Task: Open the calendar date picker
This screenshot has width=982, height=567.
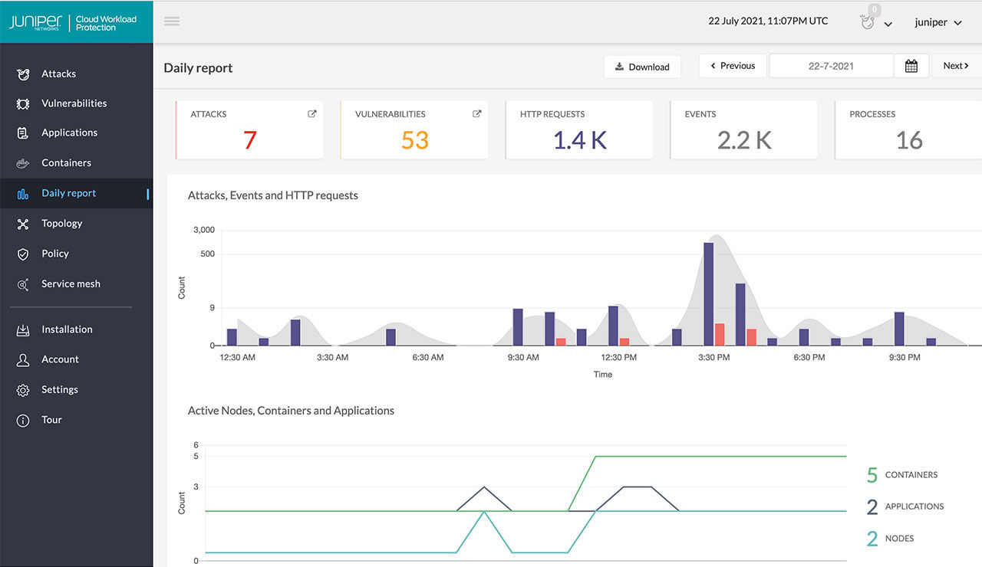Action: pos(911,65)
